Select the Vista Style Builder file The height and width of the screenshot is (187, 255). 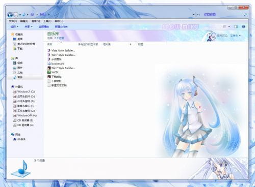tap(61, 50)
